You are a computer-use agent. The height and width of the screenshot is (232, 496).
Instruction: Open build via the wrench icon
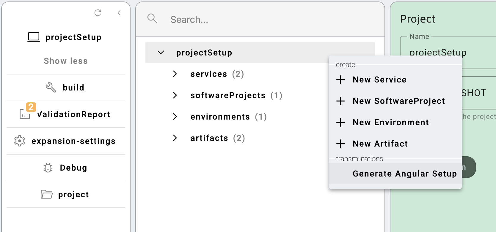[51, 88]
